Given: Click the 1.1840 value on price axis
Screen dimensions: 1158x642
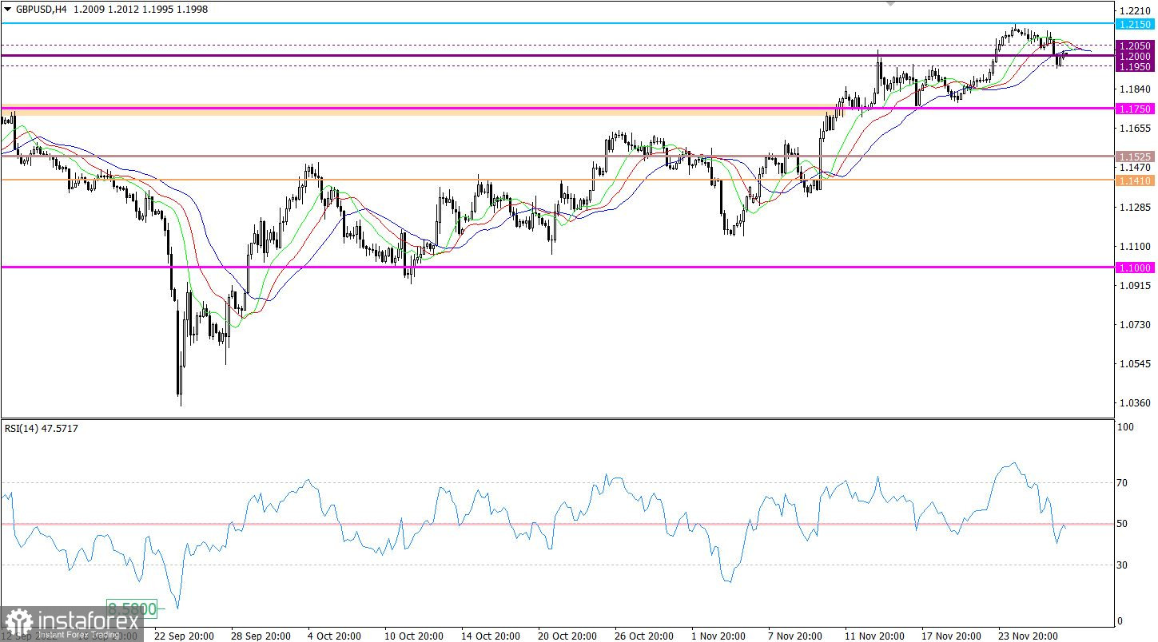Looking at the screenshot, I should (x=1135, y=89).
